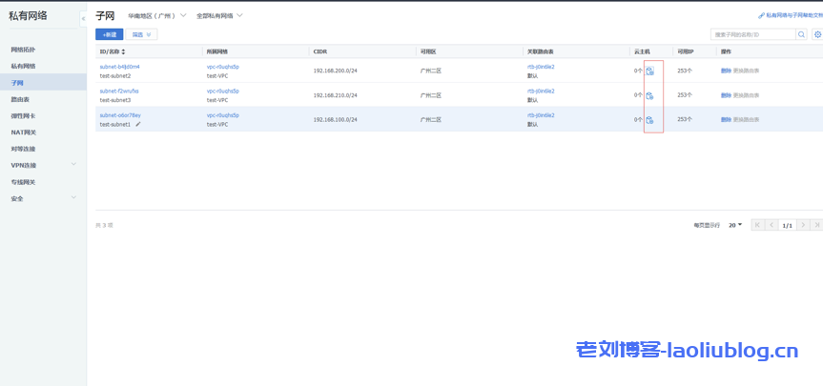Screen dimensions: 823x386
Task: Click the add cloud host icon for subnet-b4ljd0m4
Action: coord(649,71)
